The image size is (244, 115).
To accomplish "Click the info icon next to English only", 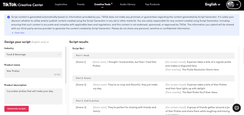I will click(x=48, y=42).
